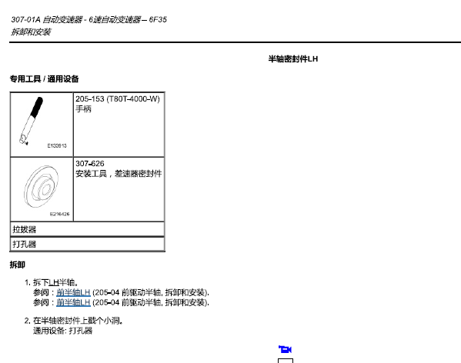Click step 2 text 在半轴密封件上戳个小洞
The height and width of the screenshot is (363, 461).
tap(78, 321)
